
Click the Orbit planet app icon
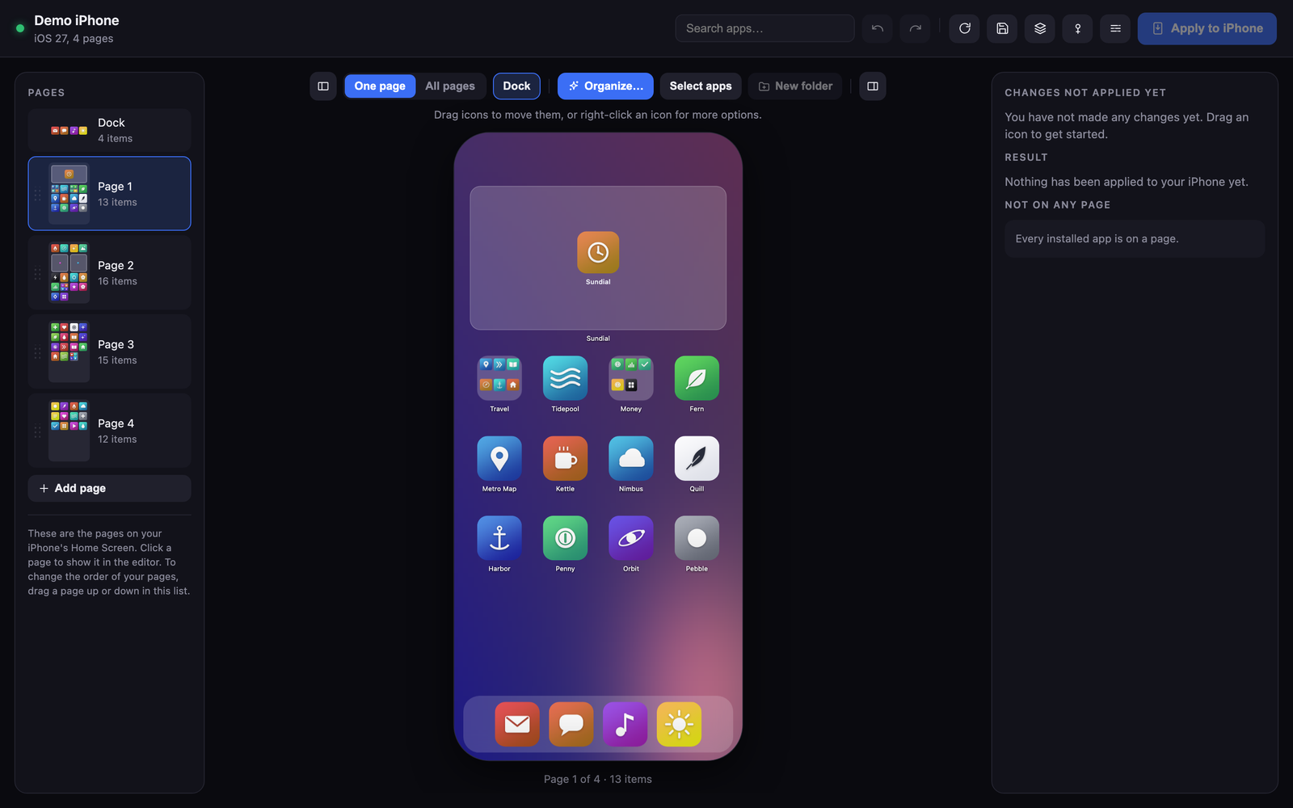click(631, 538)
